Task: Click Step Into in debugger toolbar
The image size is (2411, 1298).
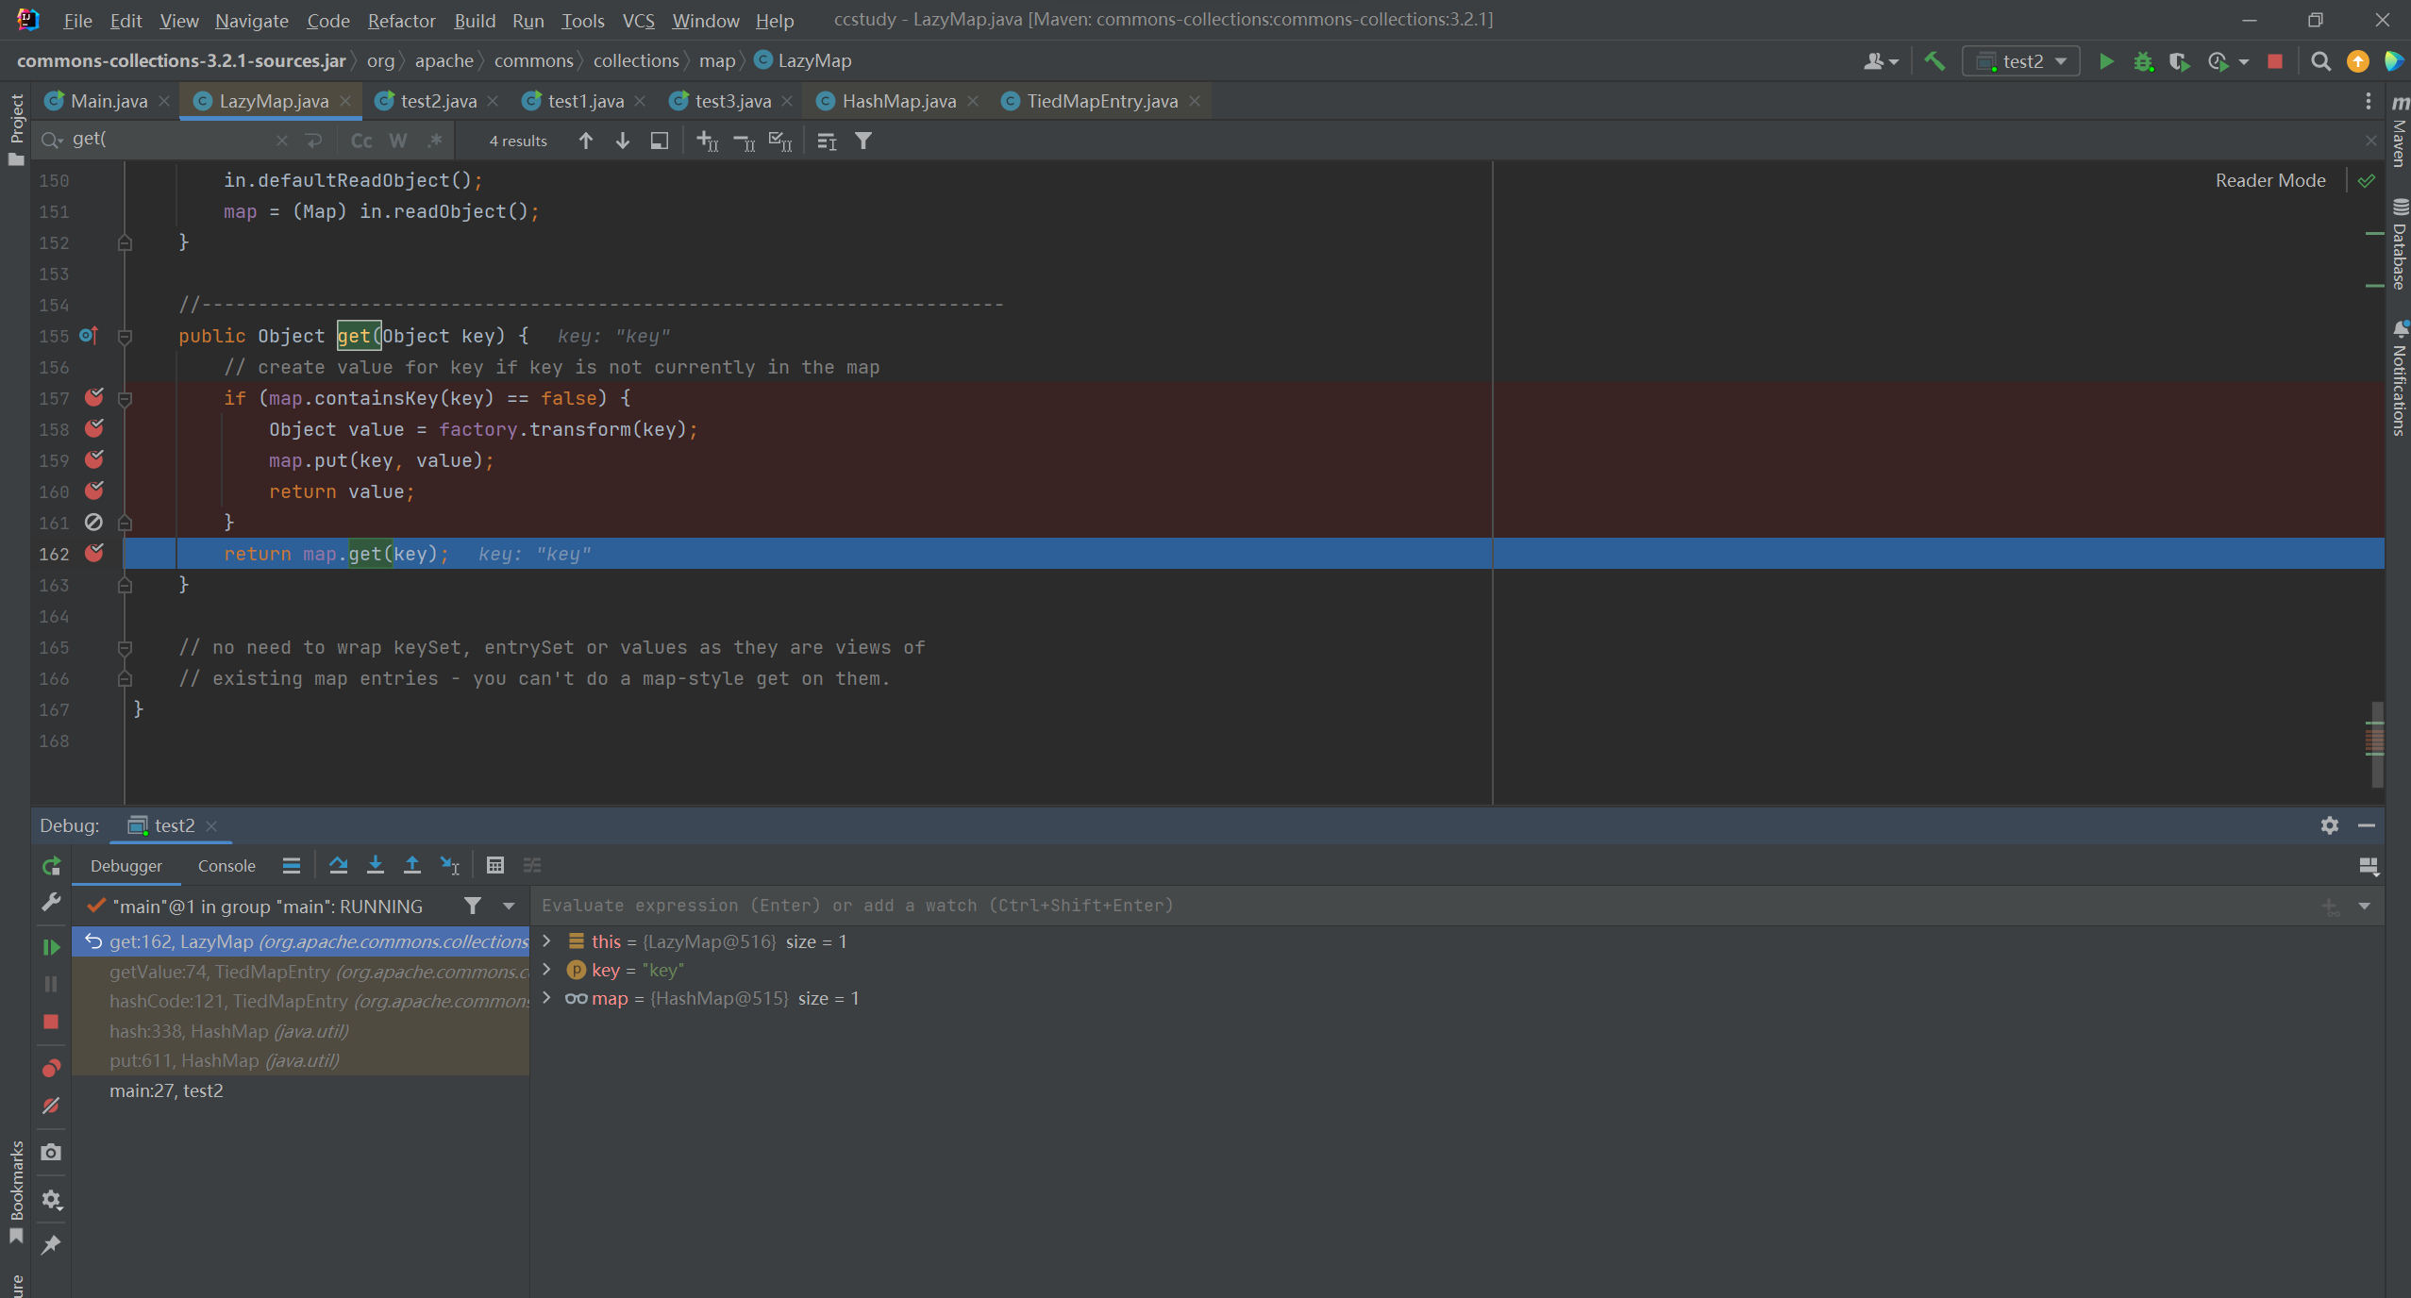Action: pyautogui.click(x=375, y=865)
